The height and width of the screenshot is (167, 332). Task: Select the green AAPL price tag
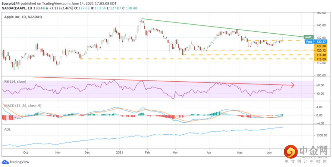[x=308, y=37]
